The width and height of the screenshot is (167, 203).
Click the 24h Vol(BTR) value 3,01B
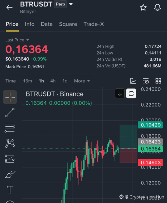[x=155, y=59]
